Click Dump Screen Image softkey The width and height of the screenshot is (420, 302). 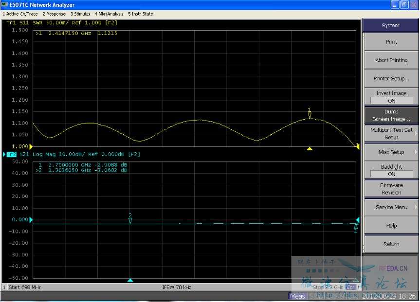tap(391, 115)
